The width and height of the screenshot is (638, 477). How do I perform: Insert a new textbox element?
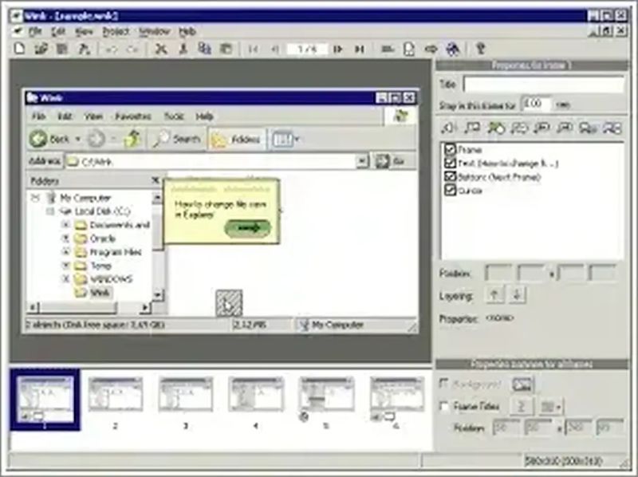pos(471,129)
